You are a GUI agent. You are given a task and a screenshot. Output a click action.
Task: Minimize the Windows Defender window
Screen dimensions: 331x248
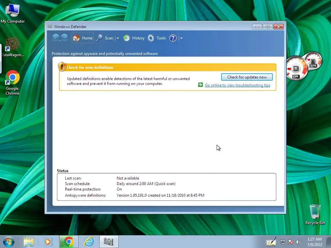pyautogui.click(x=257, y=26)
